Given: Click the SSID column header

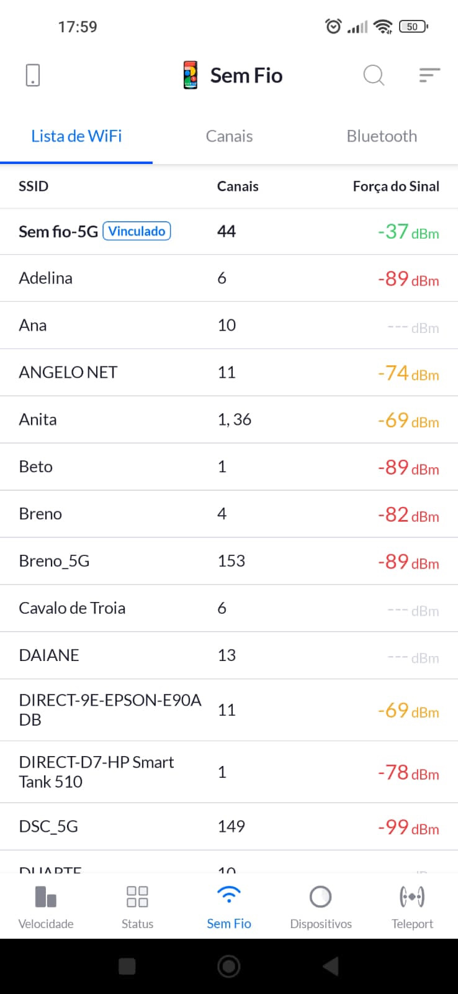Looking at the screenshot, I should [x=34, y=186].
